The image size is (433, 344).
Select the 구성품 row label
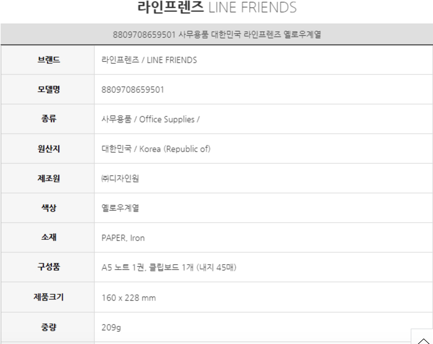(x=49, y=267)
